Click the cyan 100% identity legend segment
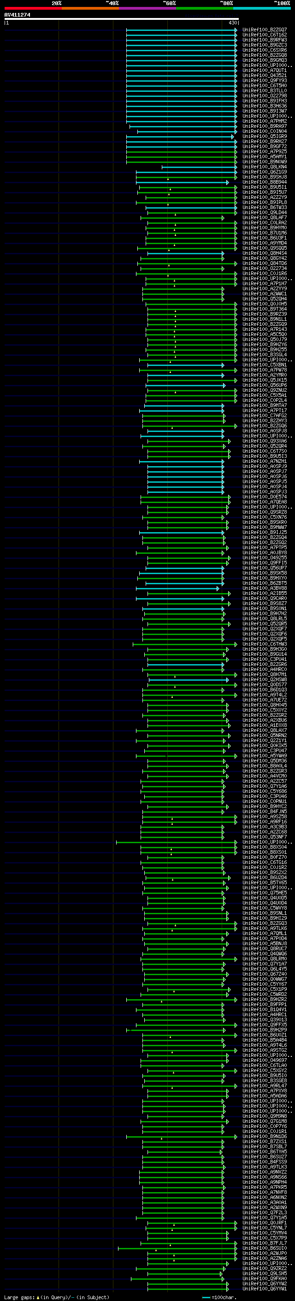Image resolution: width=295 pixels, height=1301 pixels. coord(262,8)
